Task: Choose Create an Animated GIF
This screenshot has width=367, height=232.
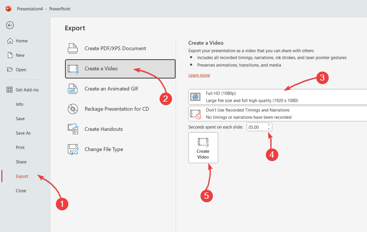Action: pos(120,89)
